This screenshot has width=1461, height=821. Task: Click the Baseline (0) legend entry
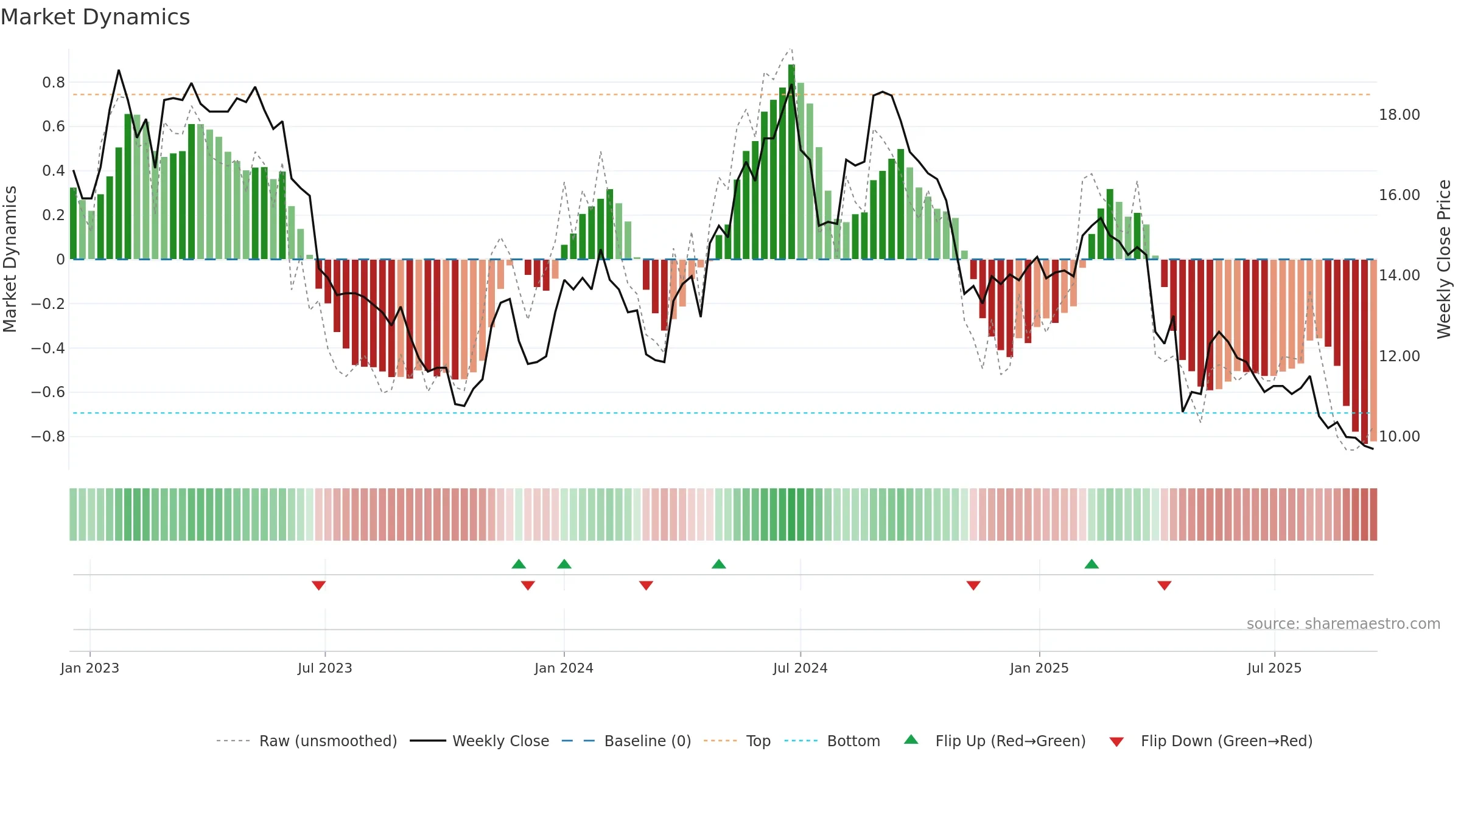click(626, 741)
